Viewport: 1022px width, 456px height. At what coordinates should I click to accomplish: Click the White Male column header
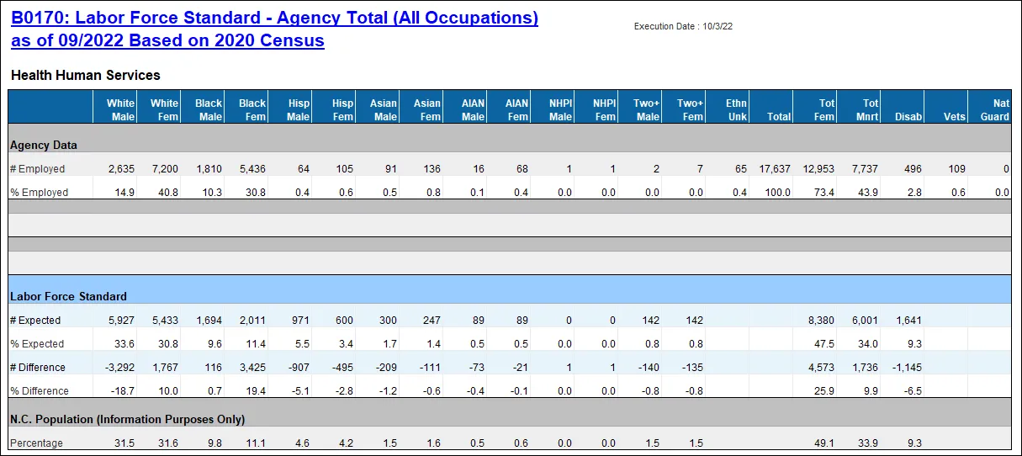click(x=120, y=109)
